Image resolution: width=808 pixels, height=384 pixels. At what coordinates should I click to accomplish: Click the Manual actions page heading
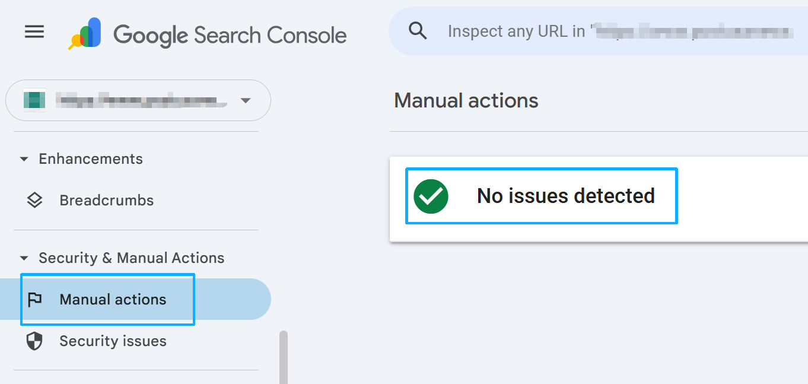click(x=466, y=100)
